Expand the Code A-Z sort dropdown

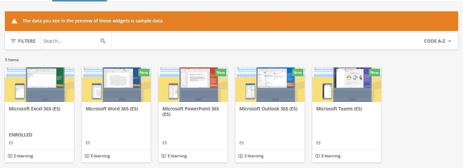tap(438, 41)
